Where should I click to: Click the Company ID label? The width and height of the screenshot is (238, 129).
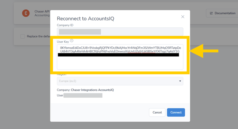point(65,25)
